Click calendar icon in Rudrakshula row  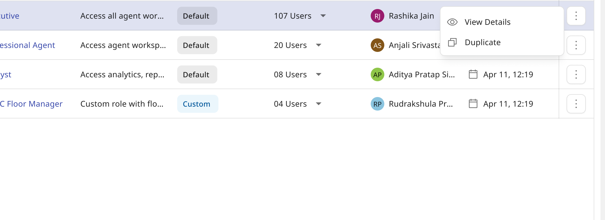click(x=473, y=104)
